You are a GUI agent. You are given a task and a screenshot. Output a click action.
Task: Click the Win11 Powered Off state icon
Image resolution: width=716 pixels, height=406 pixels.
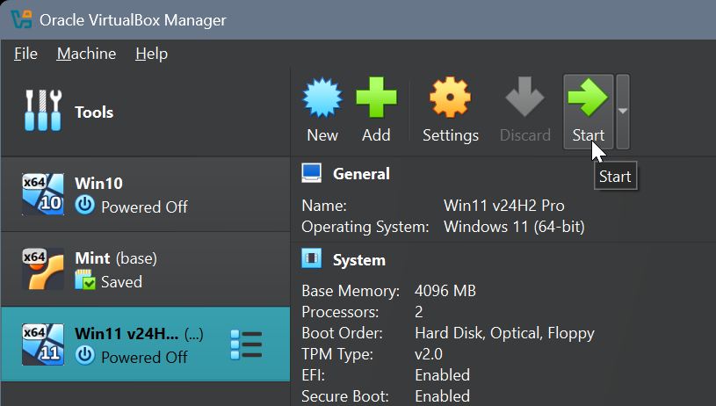click(85, 355)
